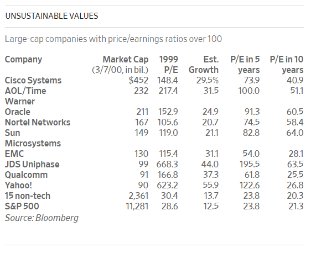Select the AOL/Time Warner row label
The height and width of the screenshot is (253, 311).
pyautogui.click(x=25, y=96)
